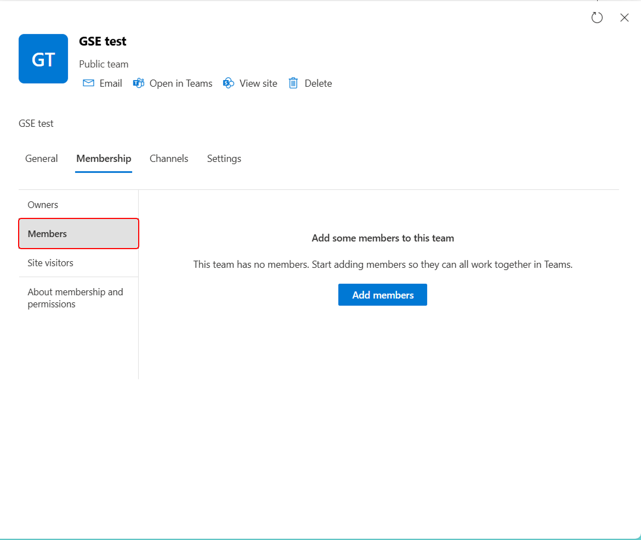Select the Membership tab
The height and width of the screenshot is (540, 641).
tap(104, 159)
